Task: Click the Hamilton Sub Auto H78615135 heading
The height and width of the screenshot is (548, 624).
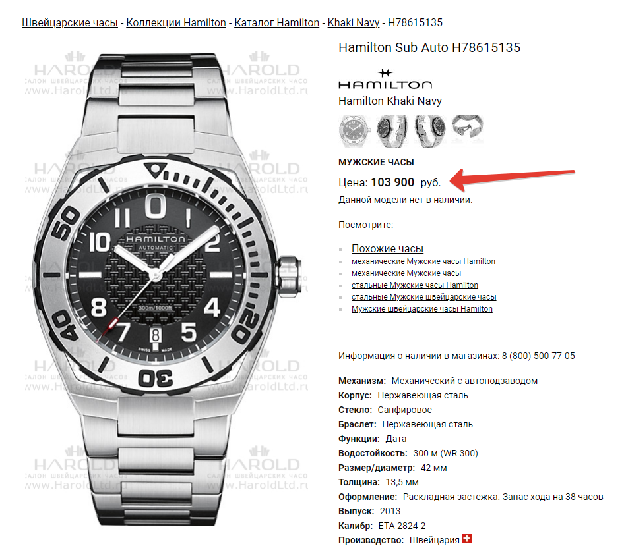Action: tap(429, 47)
